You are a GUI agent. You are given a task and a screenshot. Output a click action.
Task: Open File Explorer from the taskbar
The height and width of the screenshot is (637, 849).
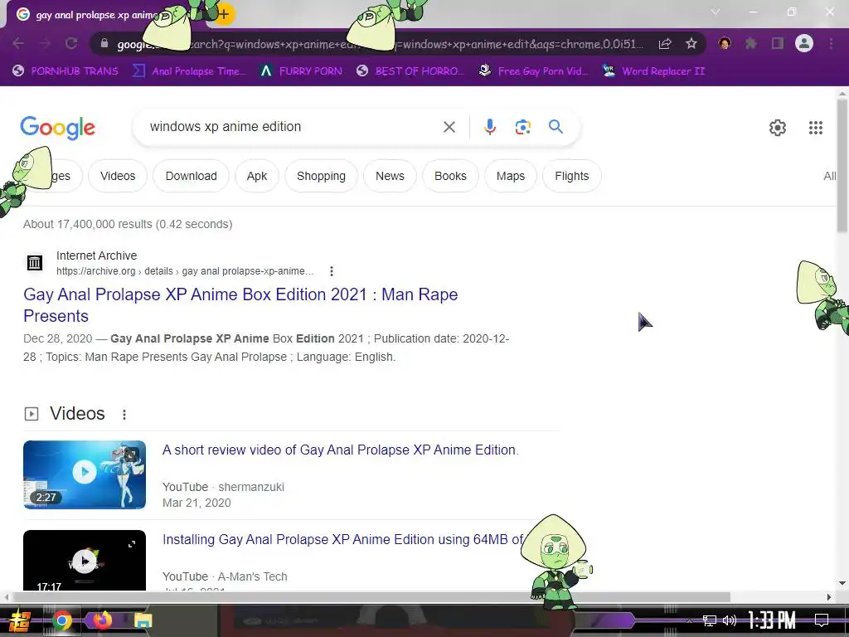(x=143, y=620)
